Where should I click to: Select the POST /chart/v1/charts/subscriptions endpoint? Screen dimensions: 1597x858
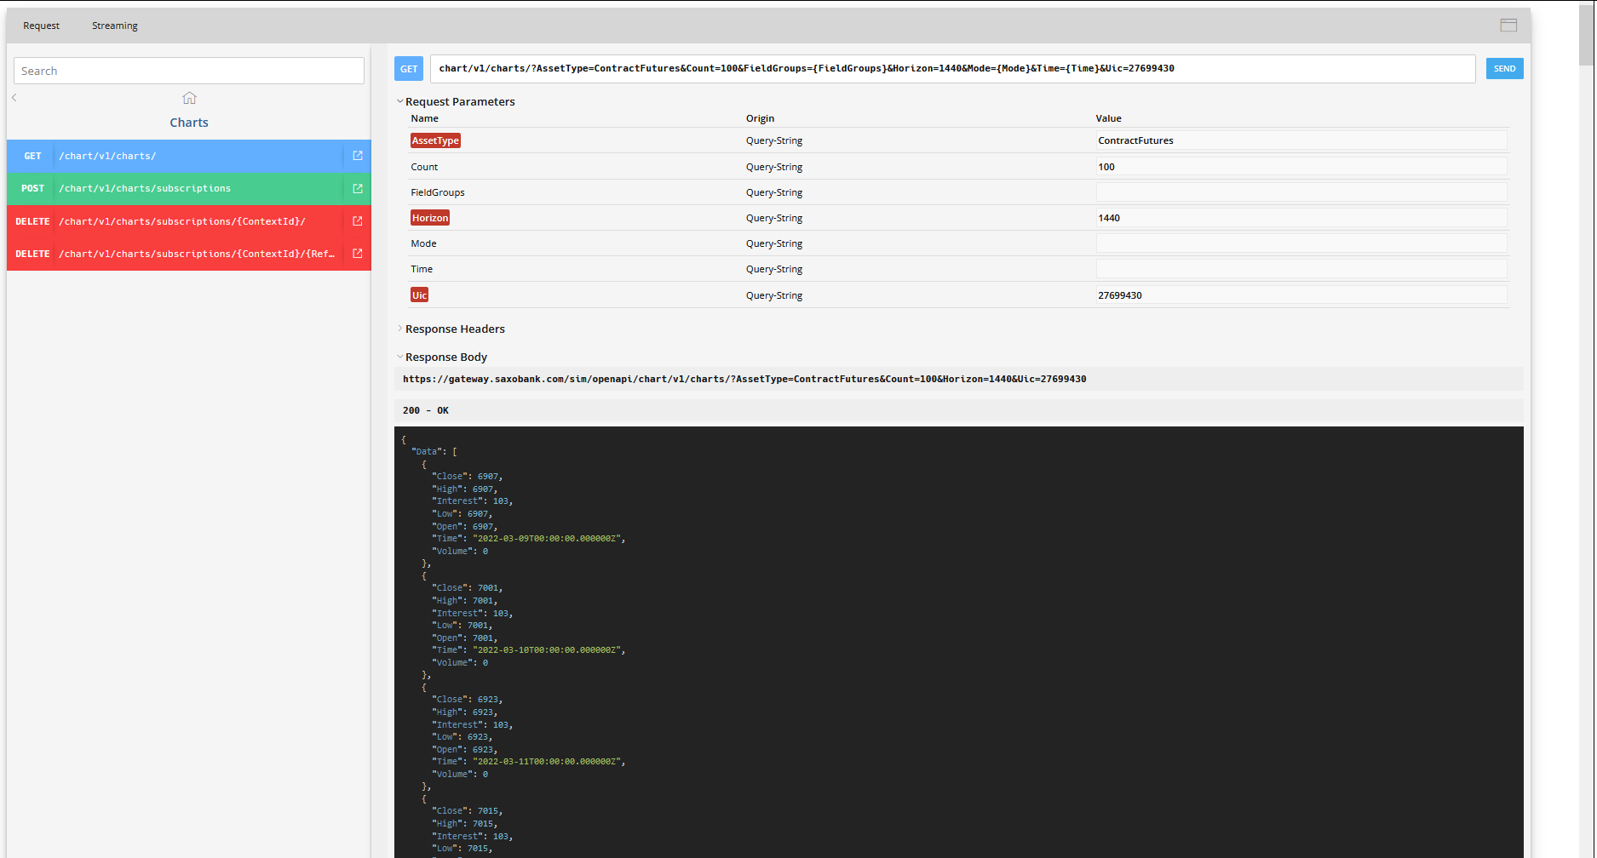pyautogui.click(x=189, y=188)
